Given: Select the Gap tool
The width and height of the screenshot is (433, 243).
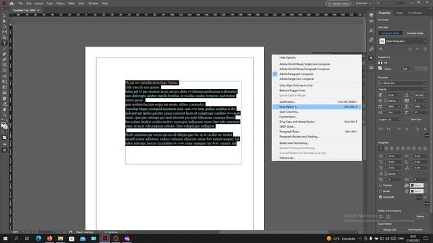Looking at the screenshot, I should 5,32.
